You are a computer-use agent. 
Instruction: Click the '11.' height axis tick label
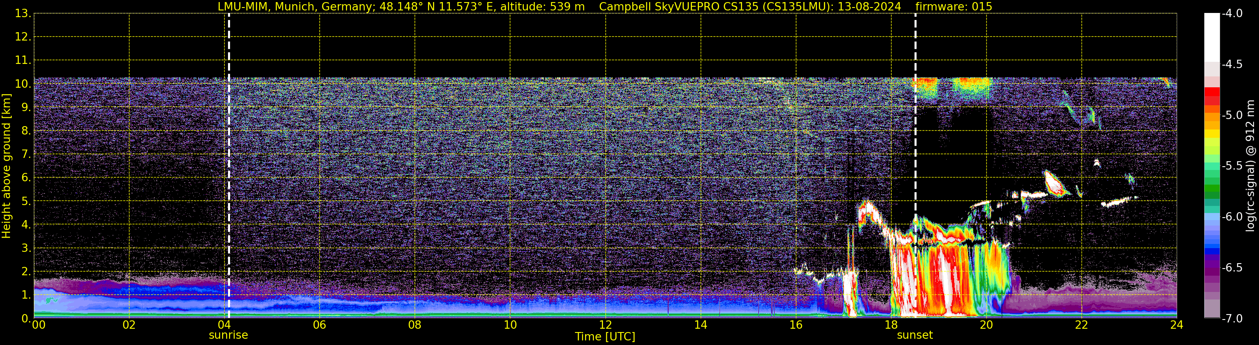(x=23, y=60)
